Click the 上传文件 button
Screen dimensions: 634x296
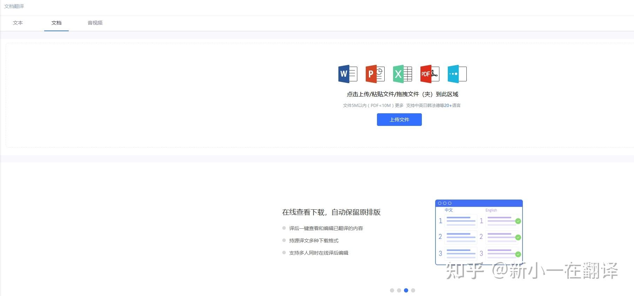tap(399, 120)
